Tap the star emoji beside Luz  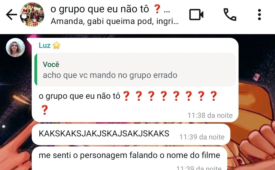pos(56,46)
